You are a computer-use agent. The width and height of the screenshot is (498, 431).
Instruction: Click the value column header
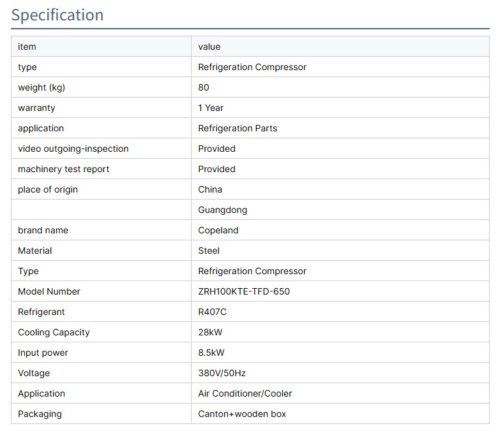click(x=209, y=47)
